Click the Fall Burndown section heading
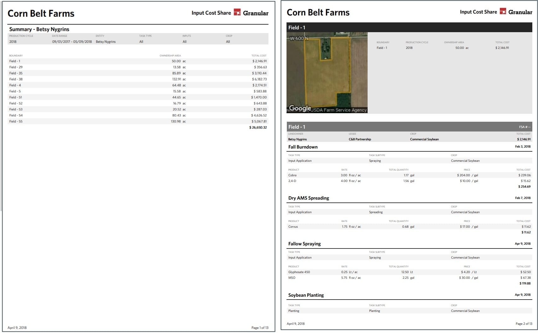Screen dimensions: 538x333 click(303, 147)
